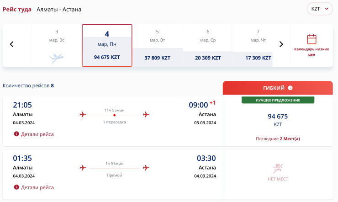The height and width of the screenshot is (202, 338).
Task: Select March 5 date tab, 37 809 KZT
Action: tap(157, 45)
